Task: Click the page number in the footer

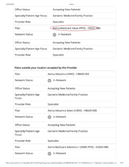Action: click(x=122, y=163)
